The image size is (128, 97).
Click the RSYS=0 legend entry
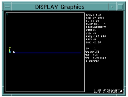pyautogui.click(x=91, y=39)
